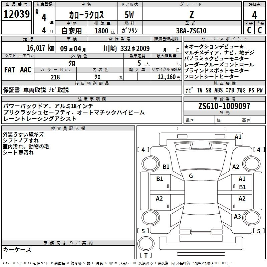Click the セールスポイント header
The height and width of the screenshot is (267, 267).
(x=224, y=39)
